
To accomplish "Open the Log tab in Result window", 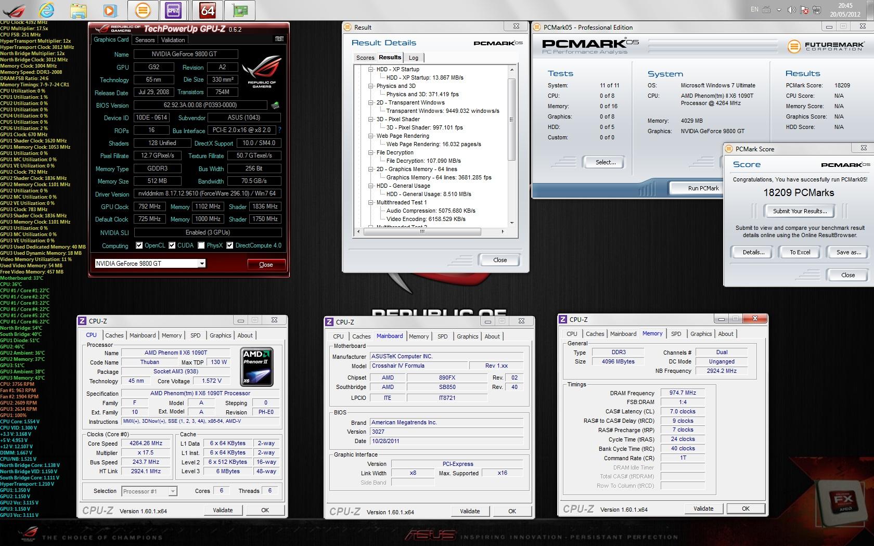I will pos(414,58).
